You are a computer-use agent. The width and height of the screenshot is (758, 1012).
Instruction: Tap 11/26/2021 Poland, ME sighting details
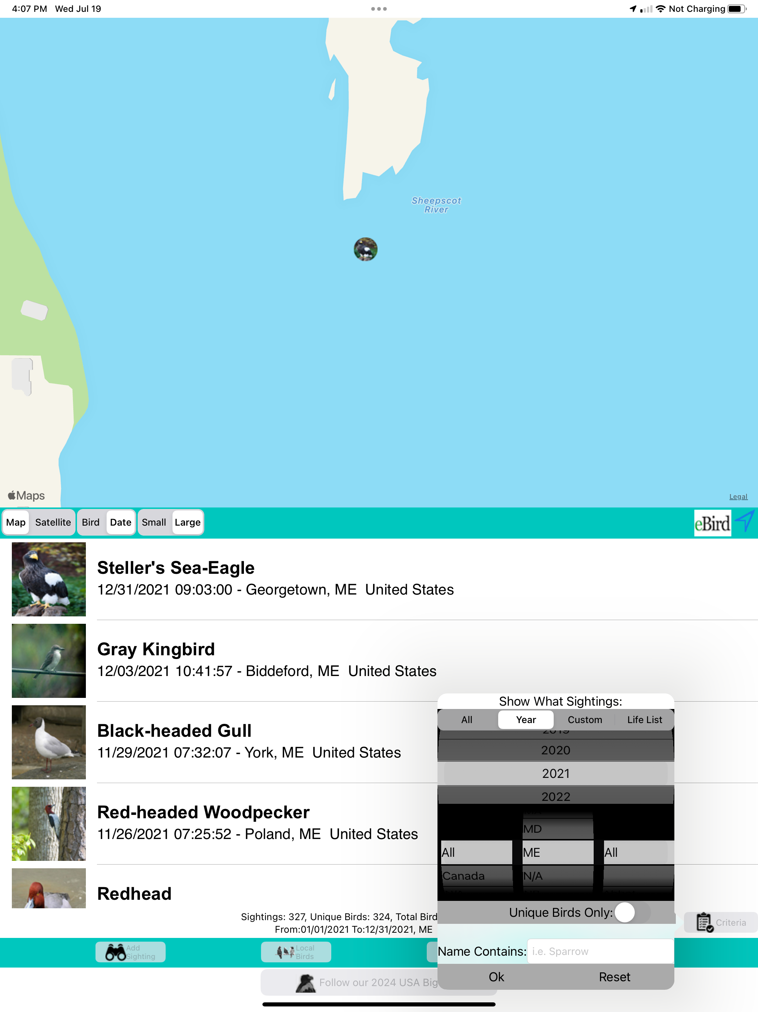[x=257, y=834]
